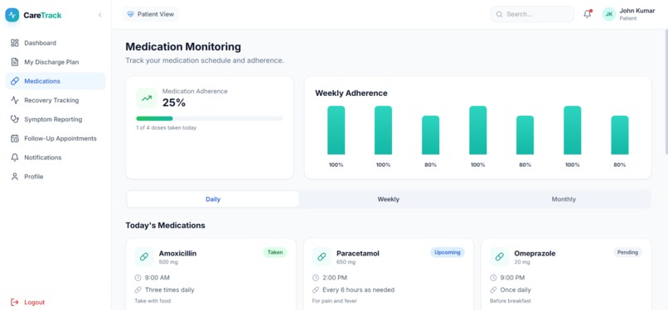Click the pill icon beside Every 6 hours

click(x=316, y=290)
